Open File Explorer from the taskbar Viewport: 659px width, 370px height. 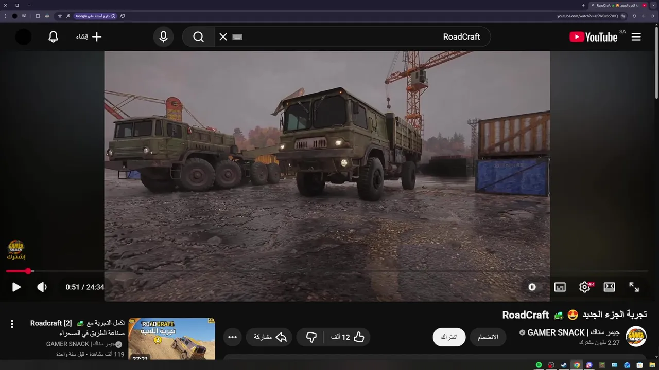[652, 365]
